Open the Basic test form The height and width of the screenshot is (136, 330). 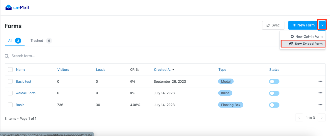point(24,81)
